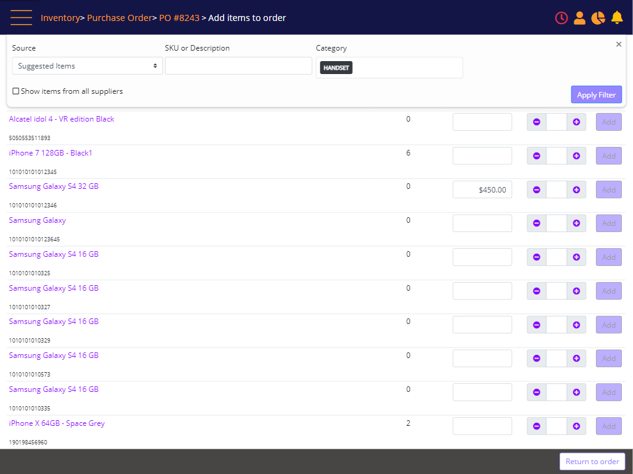Go to Inventory breadcrumb
Viewport: 633px width, 474px height.
point(60,18)
